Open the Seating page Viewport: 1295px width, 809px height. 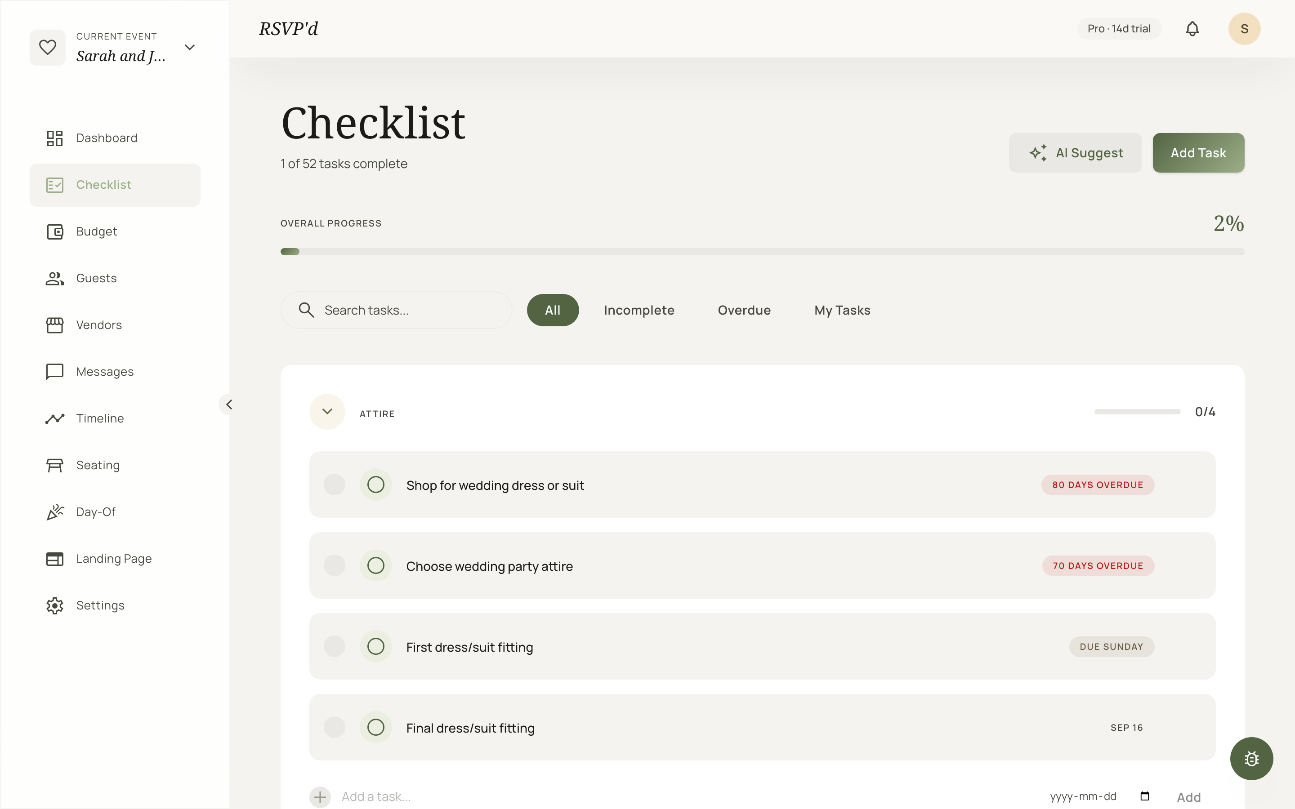point(115,465)
